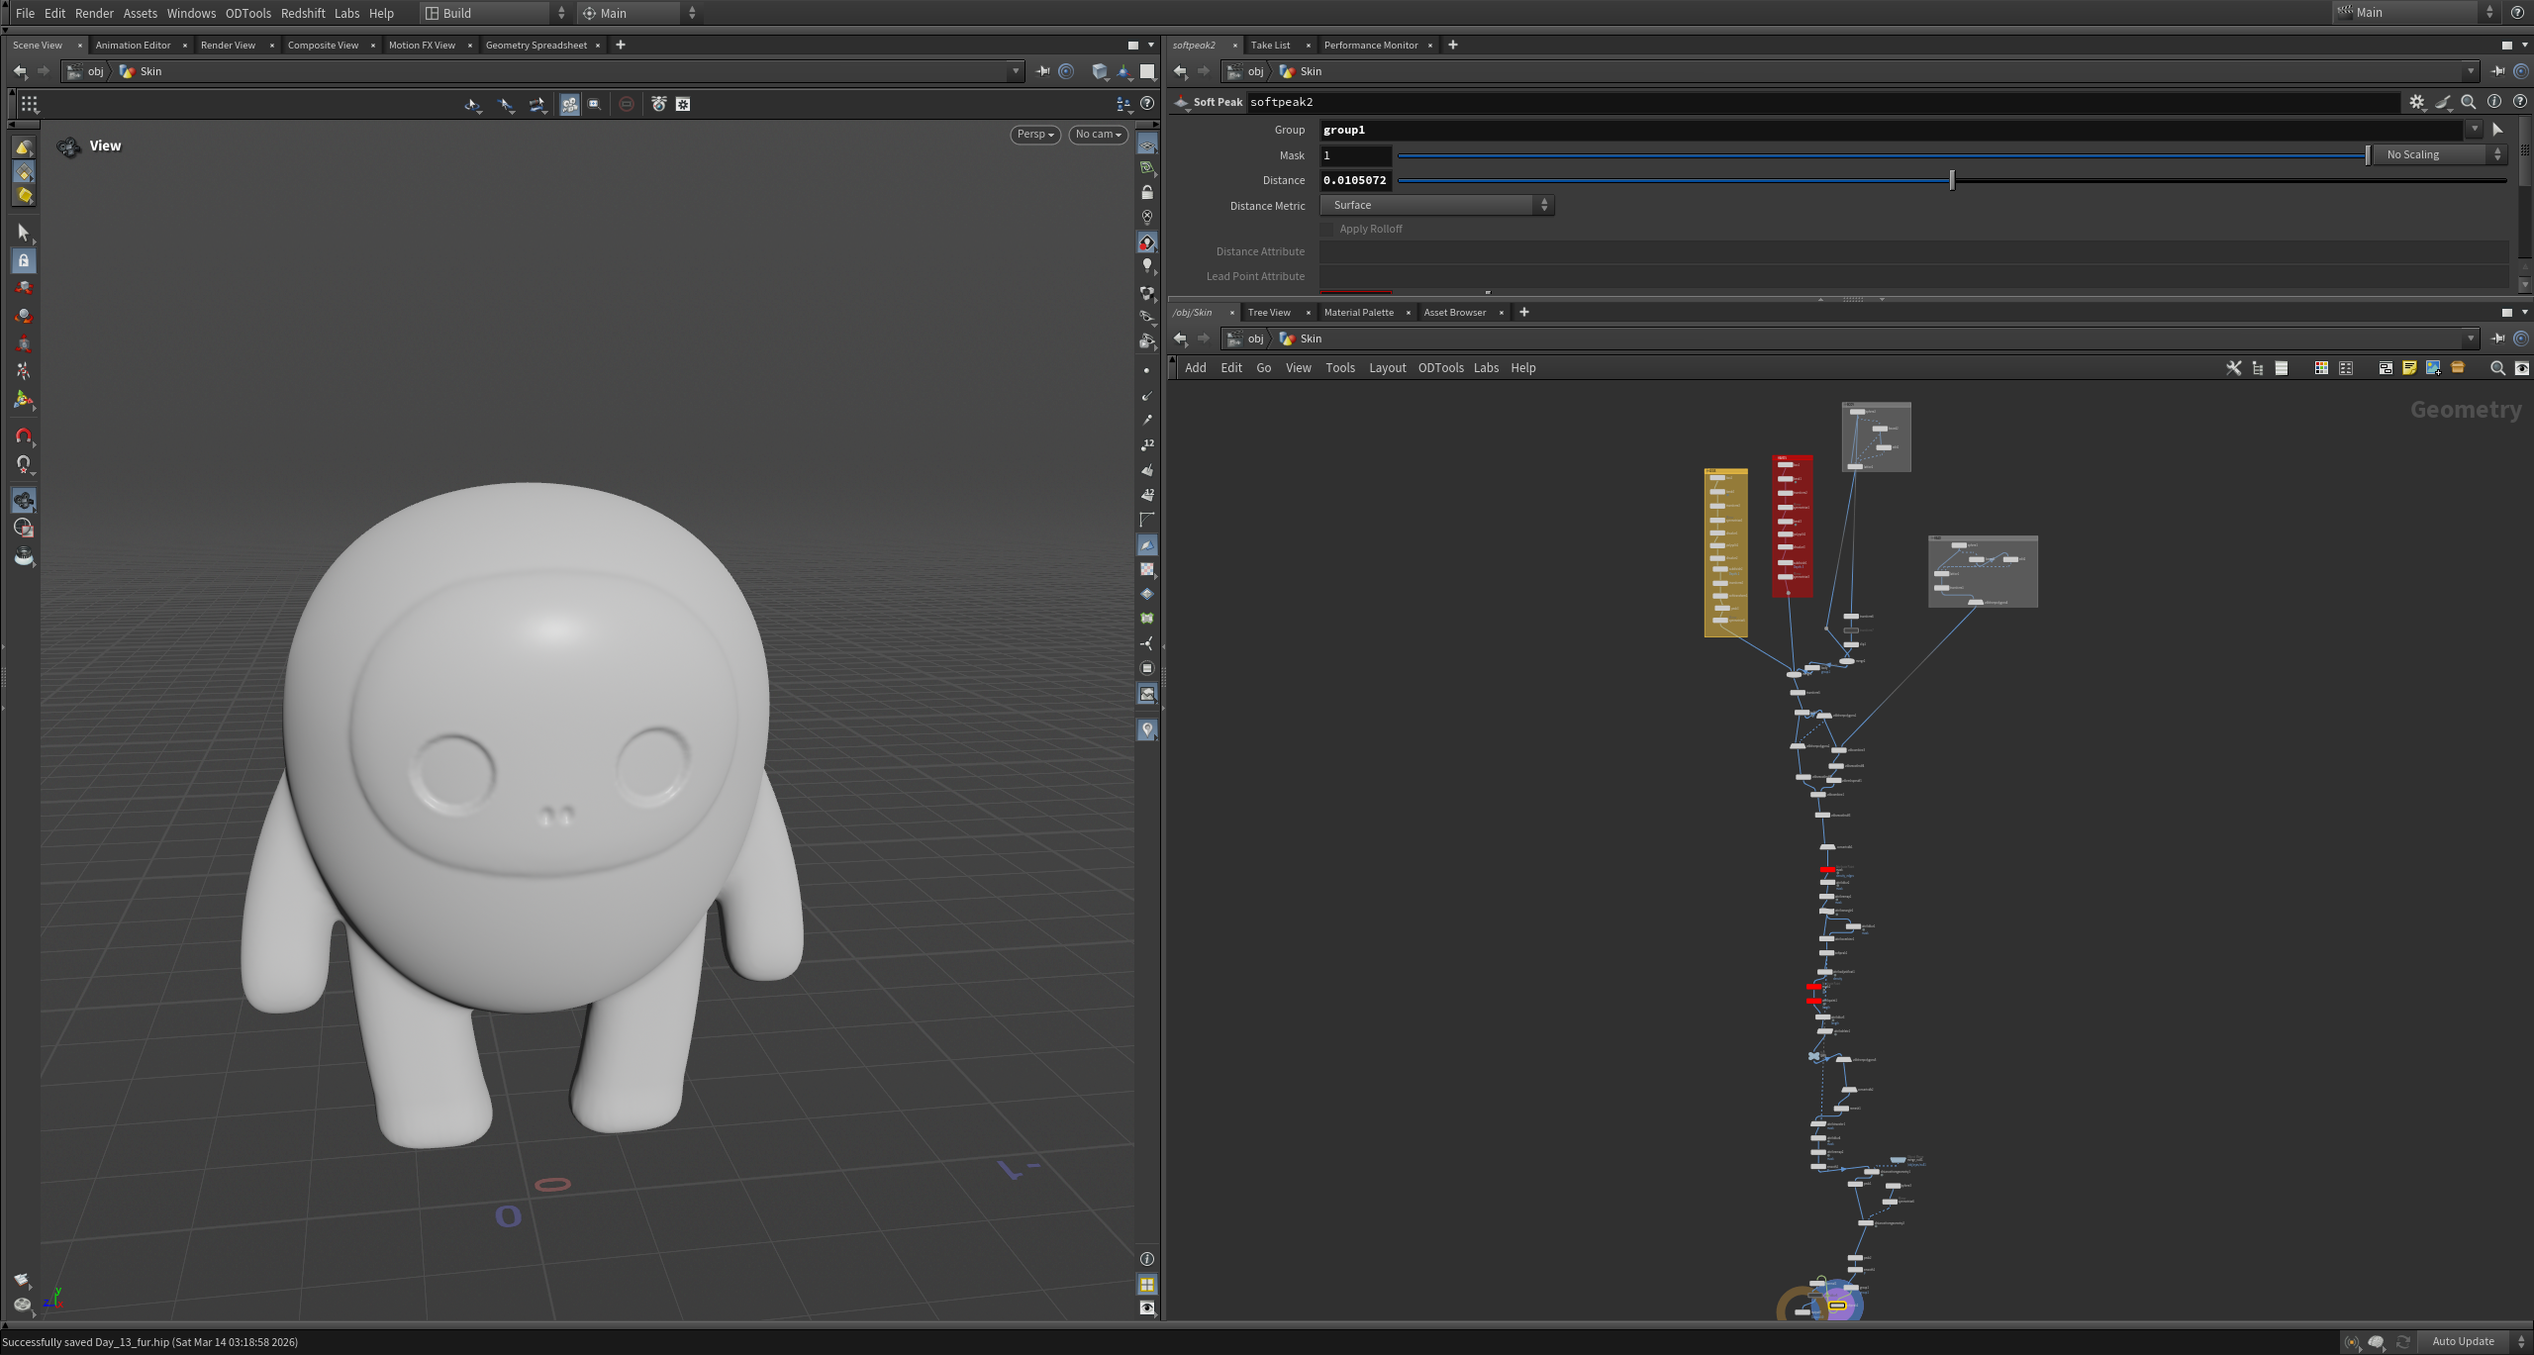Click the back arrow in parameter pane path bar
Viewport: 2534px width, 1355px height.
1180,71
